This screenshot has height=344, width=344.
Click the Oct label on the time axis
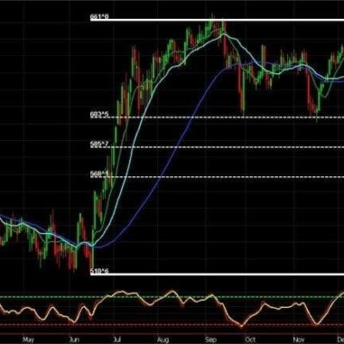251,340
